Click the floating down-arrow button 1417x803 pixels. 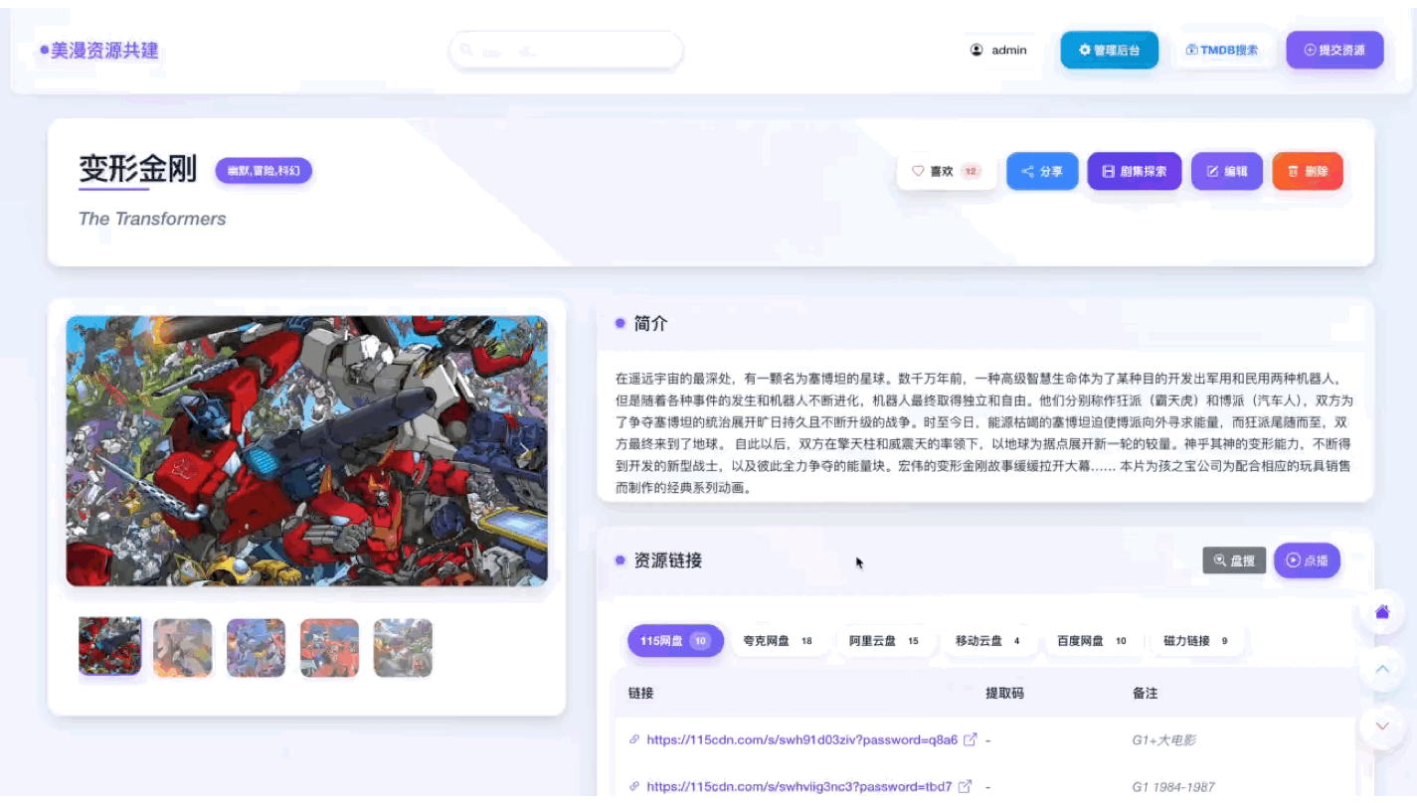[1382, 726]
